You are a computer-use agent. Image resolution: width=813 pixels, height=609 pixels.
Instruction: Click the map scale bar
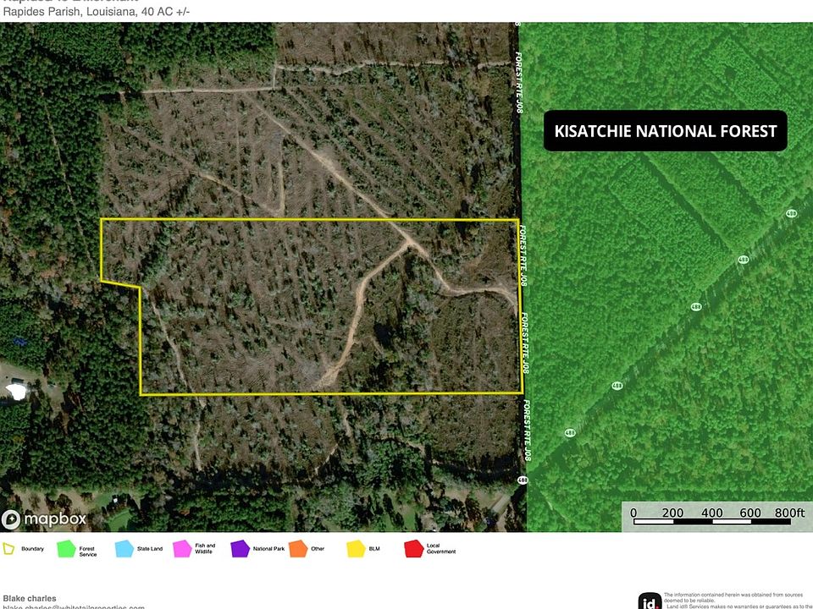click(x=712, y=522)
